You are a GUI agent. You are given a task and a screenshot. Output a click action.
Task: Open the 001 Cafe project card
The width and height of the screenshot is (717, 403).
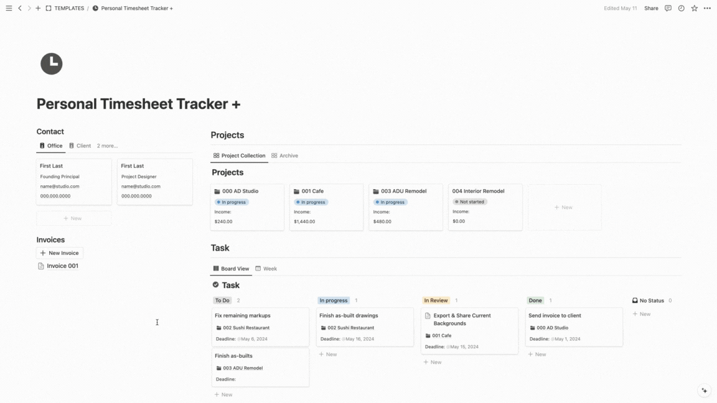pos(326,206)
